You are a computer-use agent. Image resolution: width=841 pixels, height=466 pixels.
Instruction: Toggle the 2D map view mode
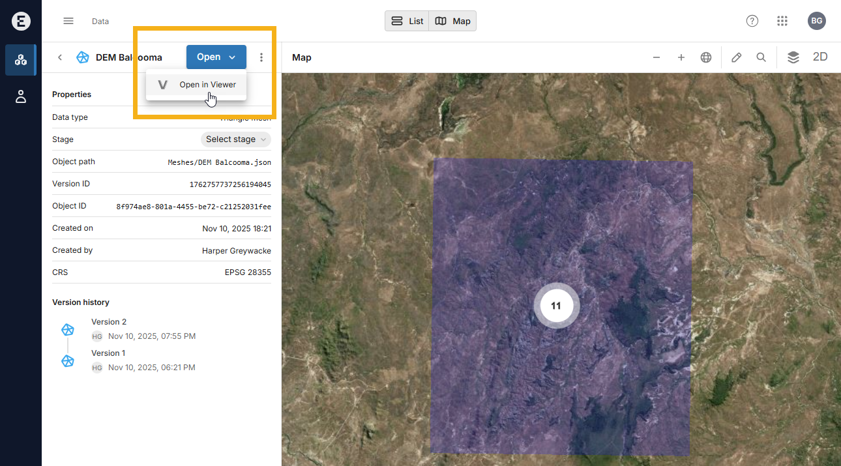click(x=820, y=57)
